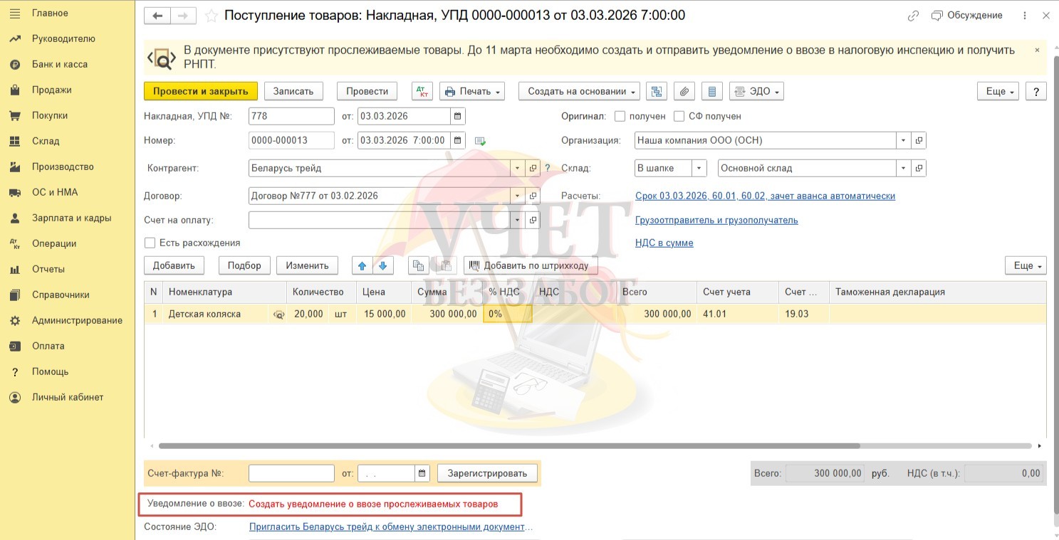Move the table row down with the blue arrow
This screenshot has height=540, width=1059.
point(383,265)
